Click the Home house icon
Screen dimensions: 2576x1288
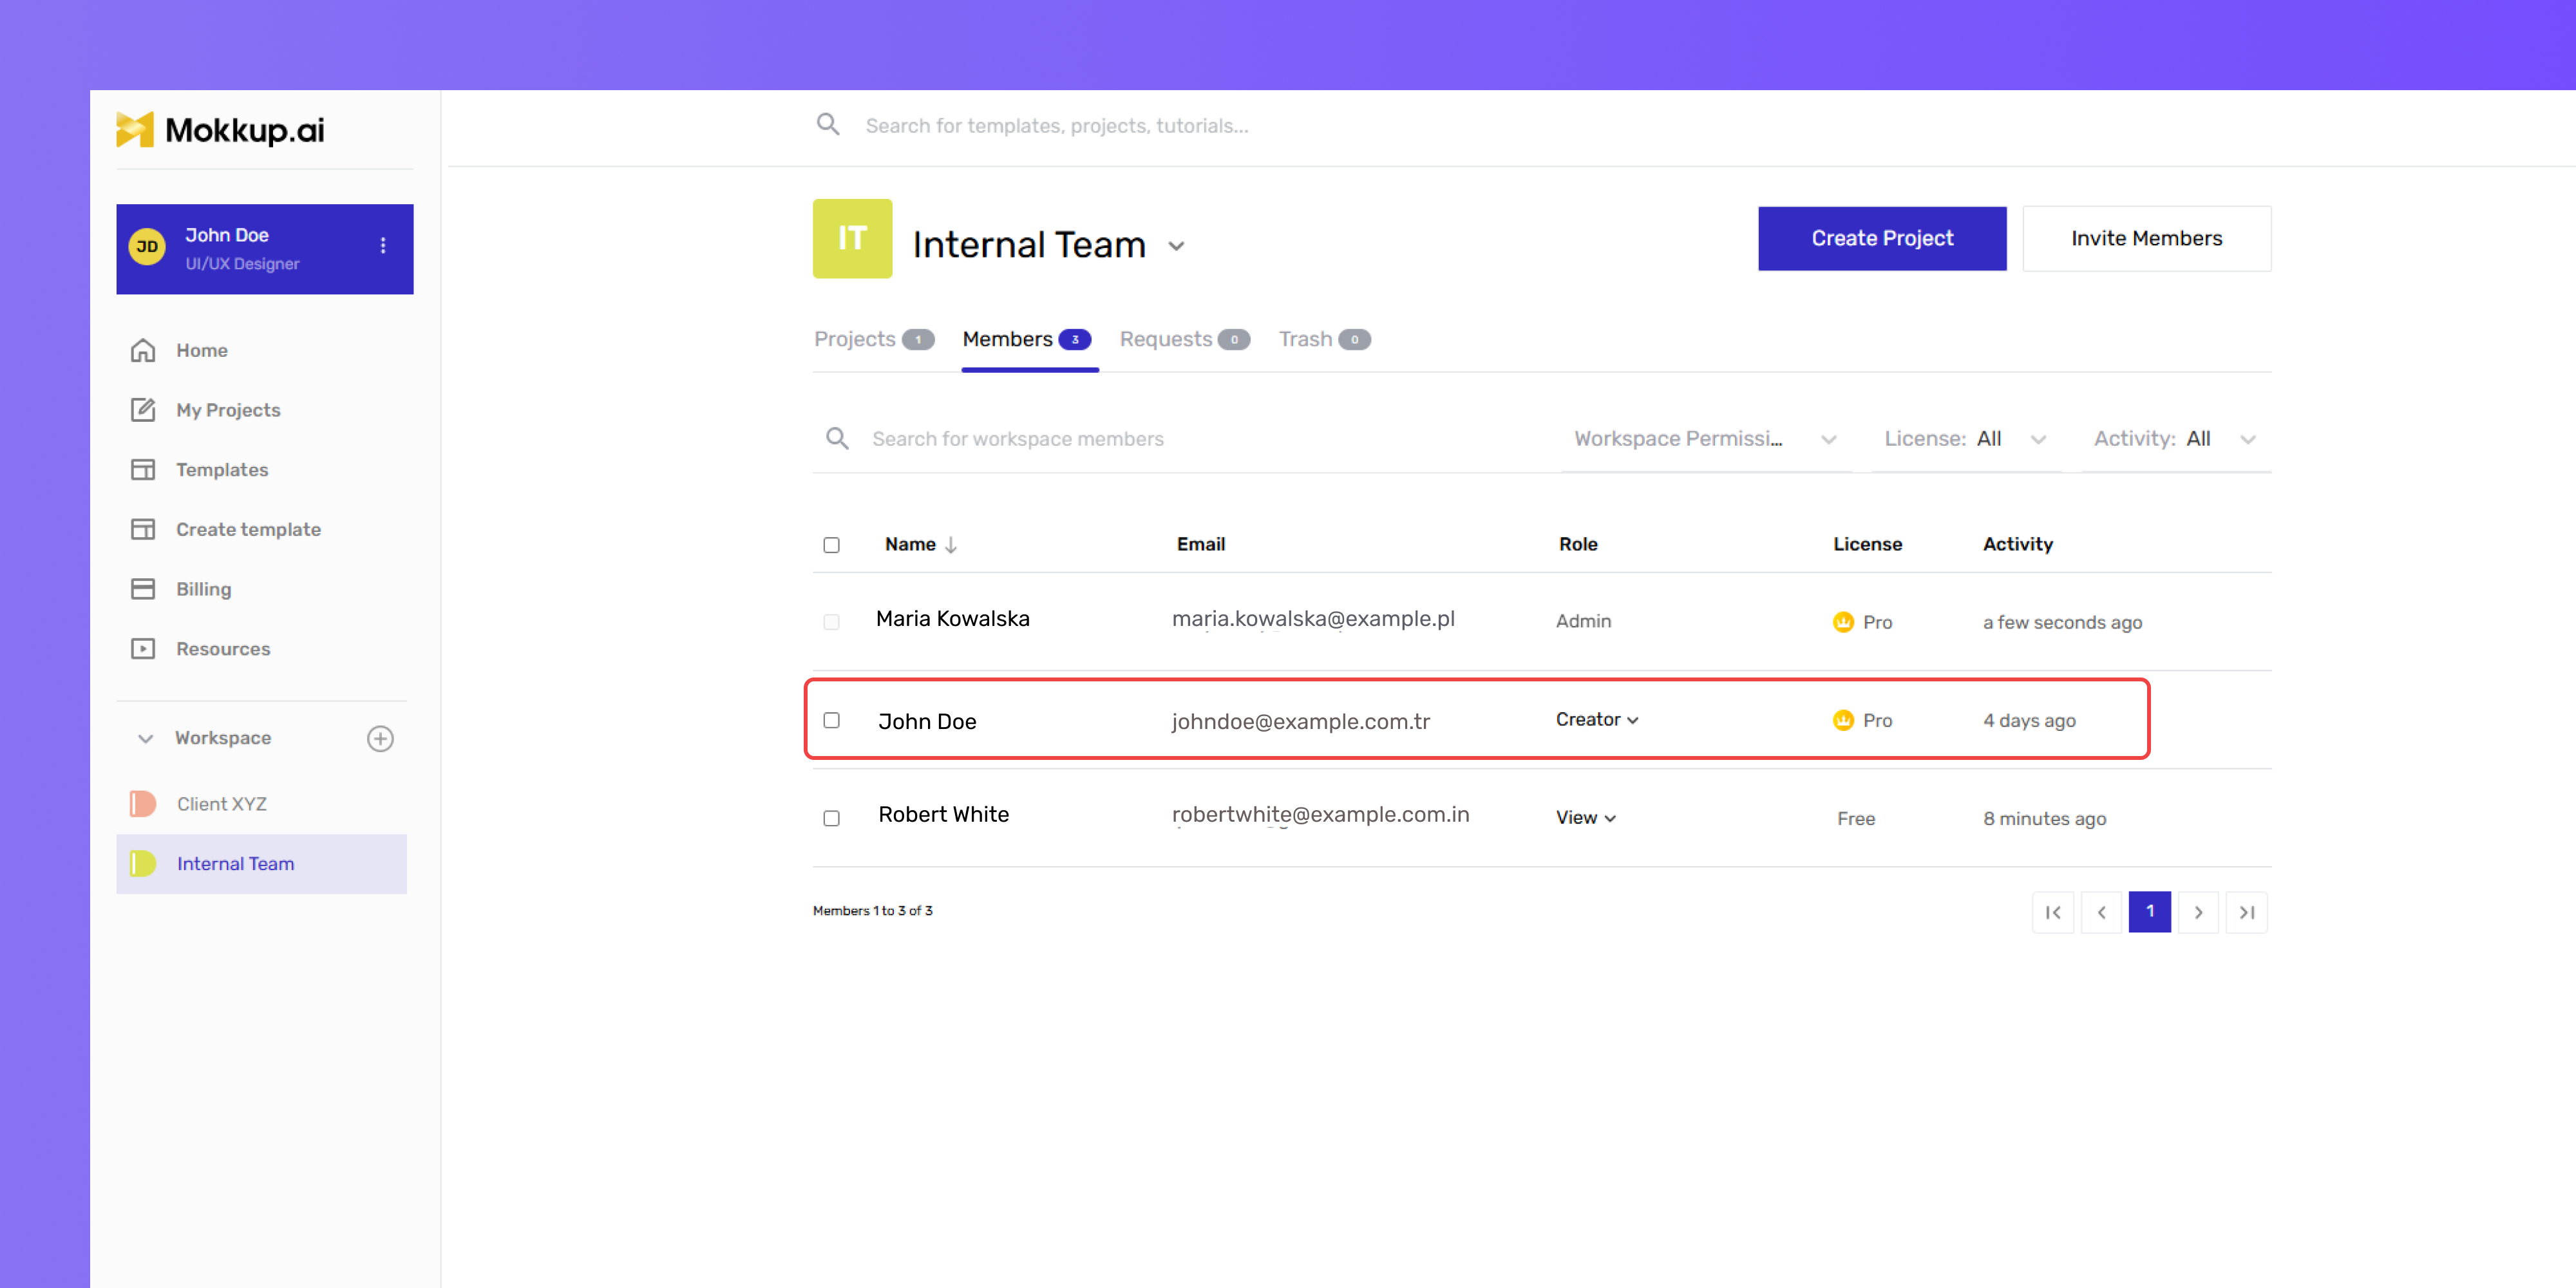coord(143,350)
